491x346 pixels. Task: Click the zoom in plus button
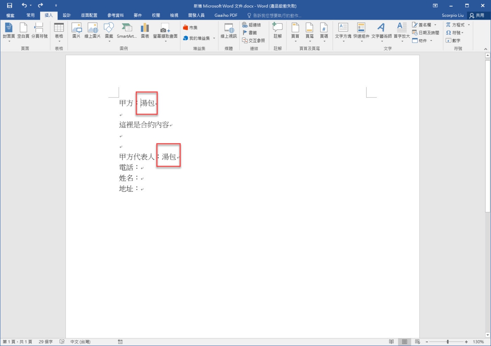pyautogui.click(x=466, y=342)
